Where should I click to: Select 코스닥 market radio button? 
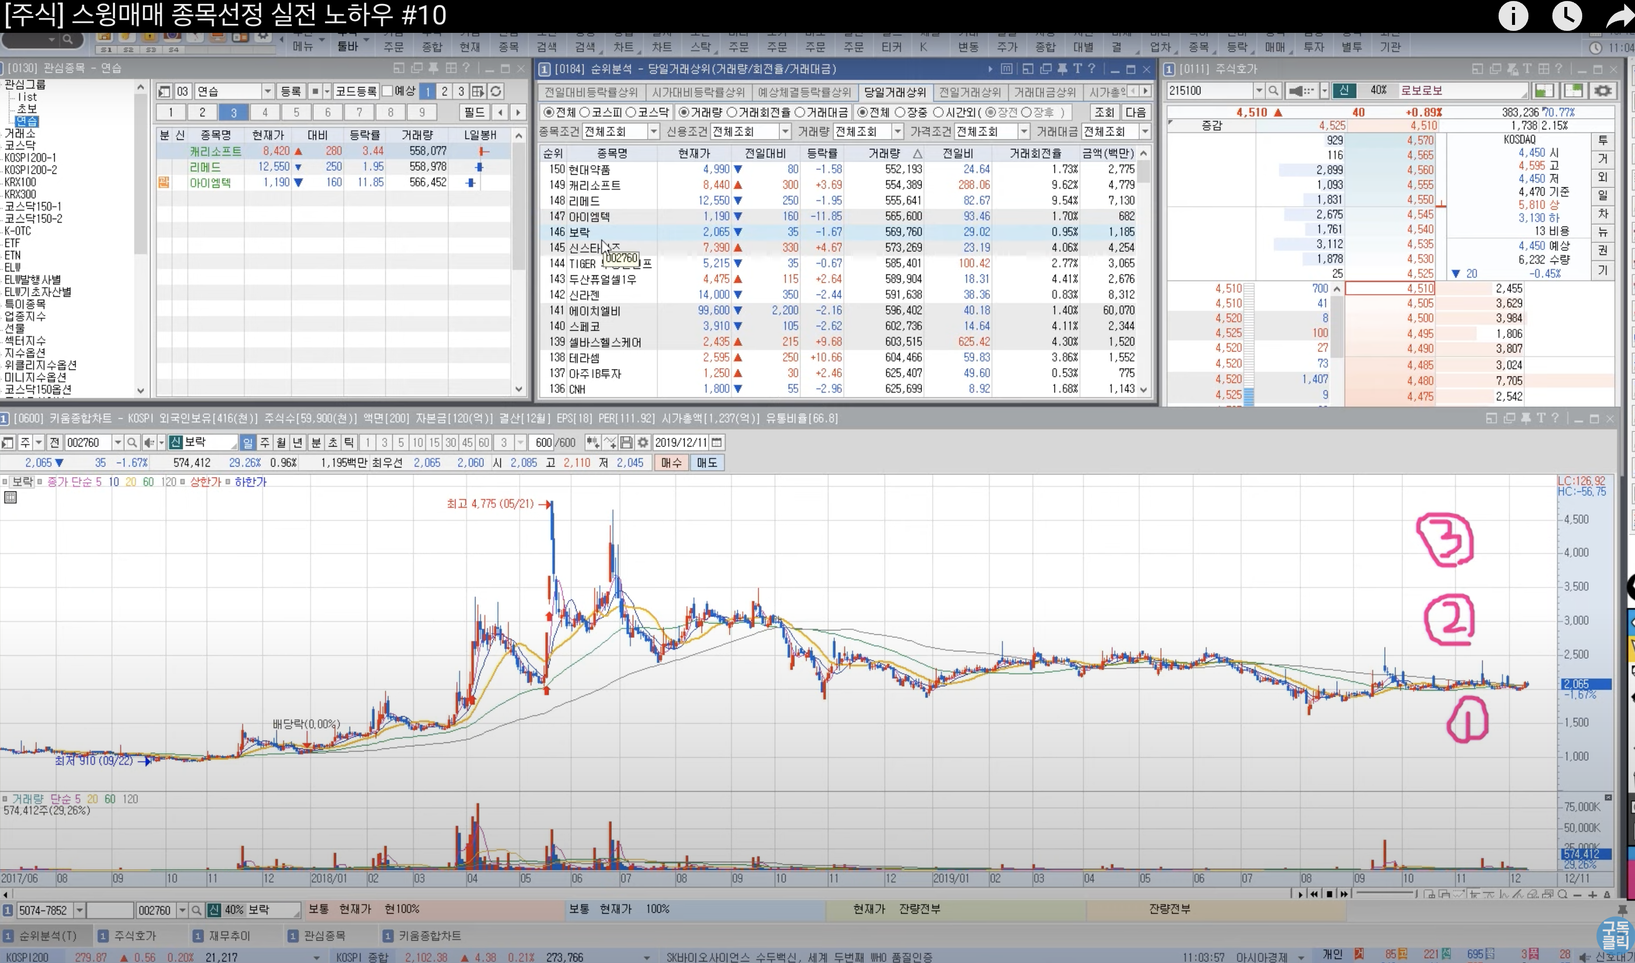coord(631,112)
